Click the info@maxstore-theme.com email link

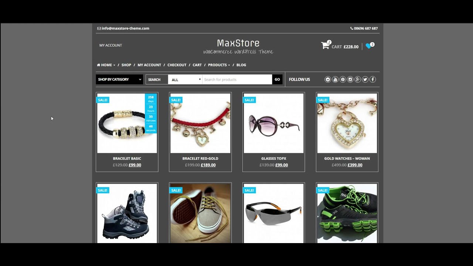tap(126, 28)
